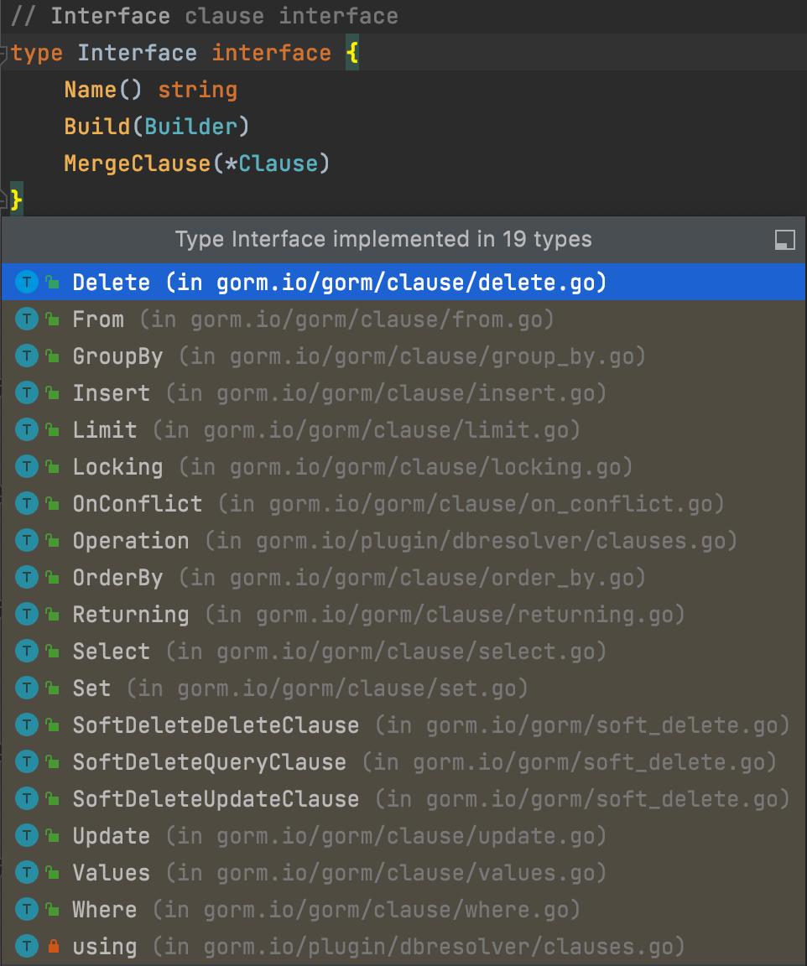The width and height of the screenshot is (807, 966).
Task: Select the Limit implementation entry
Action: pyautogui.click(x=104, y=430)
